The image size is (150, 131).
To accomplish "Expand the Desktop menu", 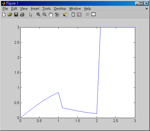I will [60, 9].
